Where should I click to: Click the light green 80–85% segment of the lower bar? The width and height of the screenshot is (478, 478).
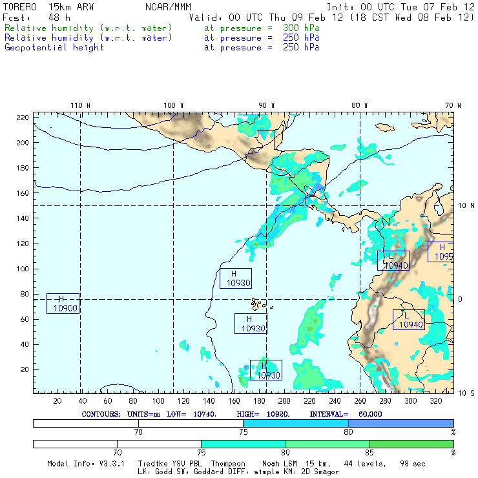tap(327, 444)
